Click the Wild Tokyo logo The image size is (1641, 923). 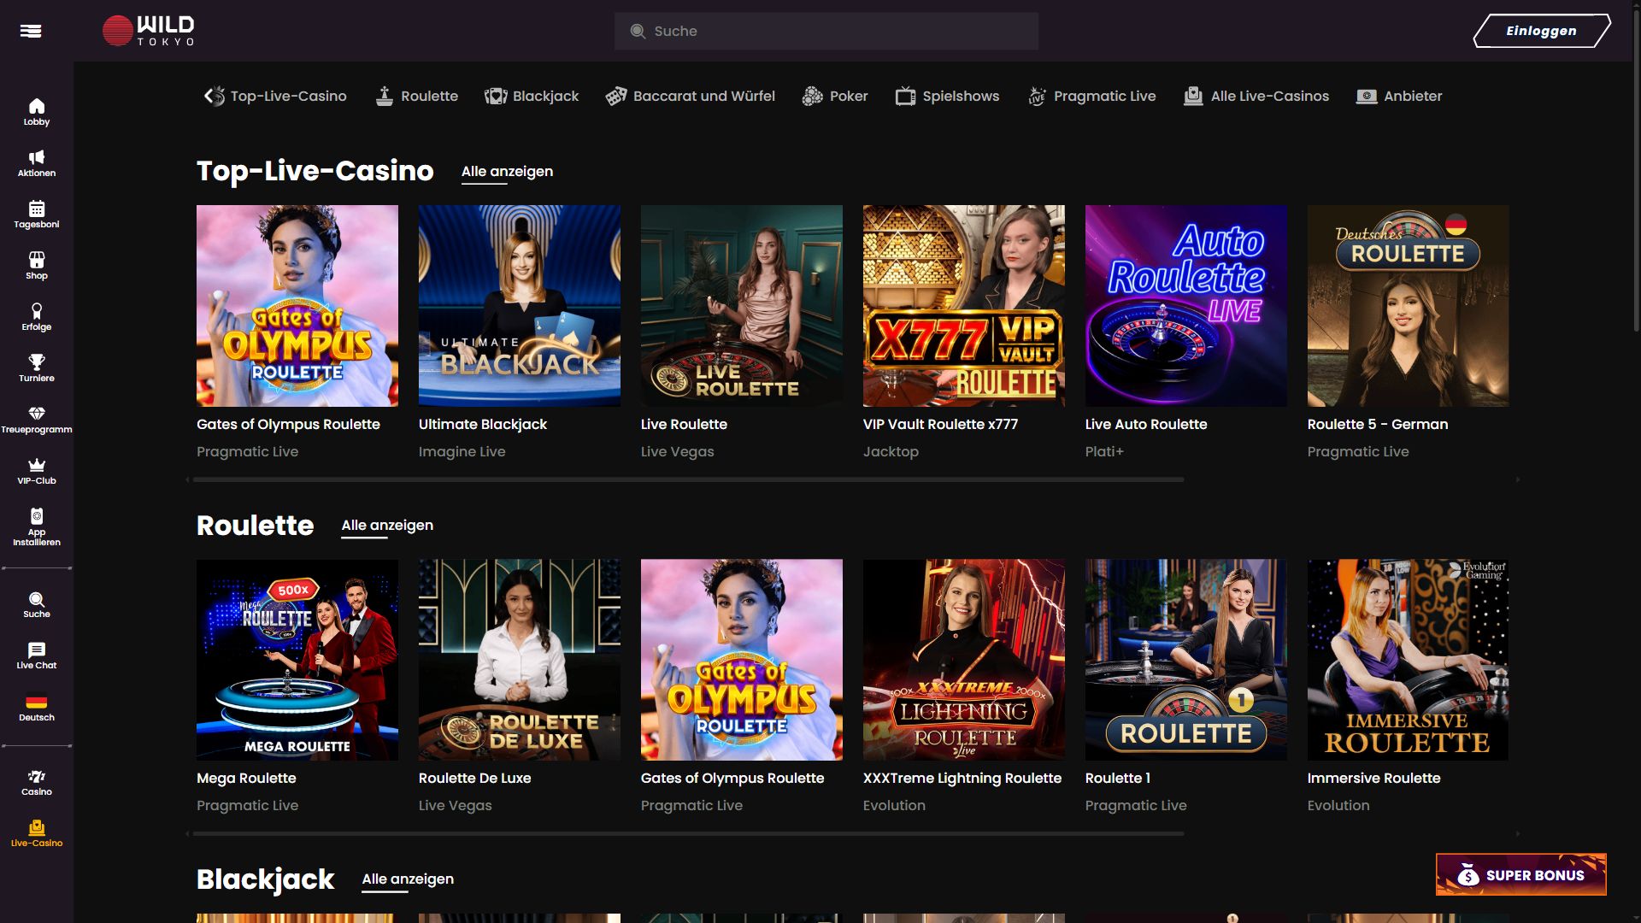(x=149, y=31)
